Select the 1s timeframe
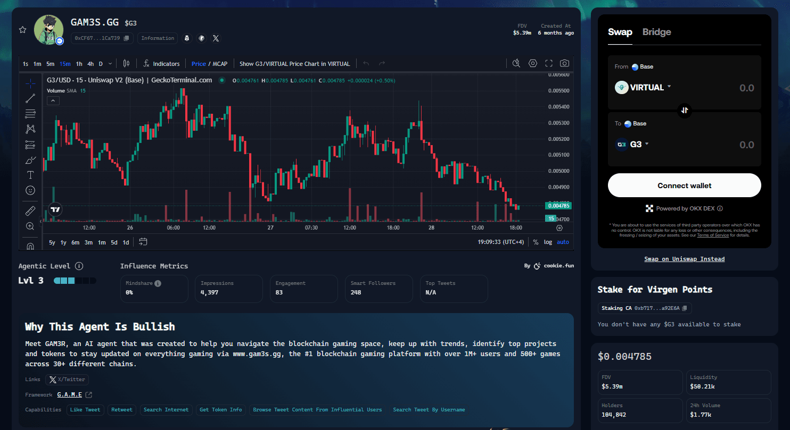This screenshot has height=430, width=790. 26,64
